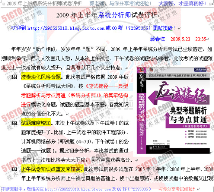
Task: Click the small square marker before header 2009年上半年
Action: coord(4,4)
